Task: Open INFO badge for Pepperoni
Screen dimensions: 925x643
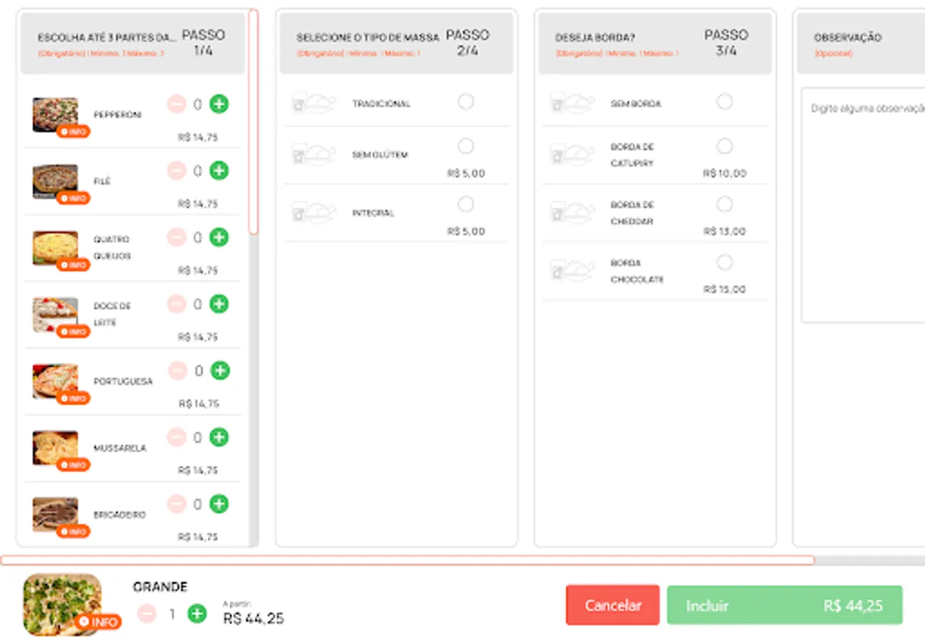Action: 73,132
